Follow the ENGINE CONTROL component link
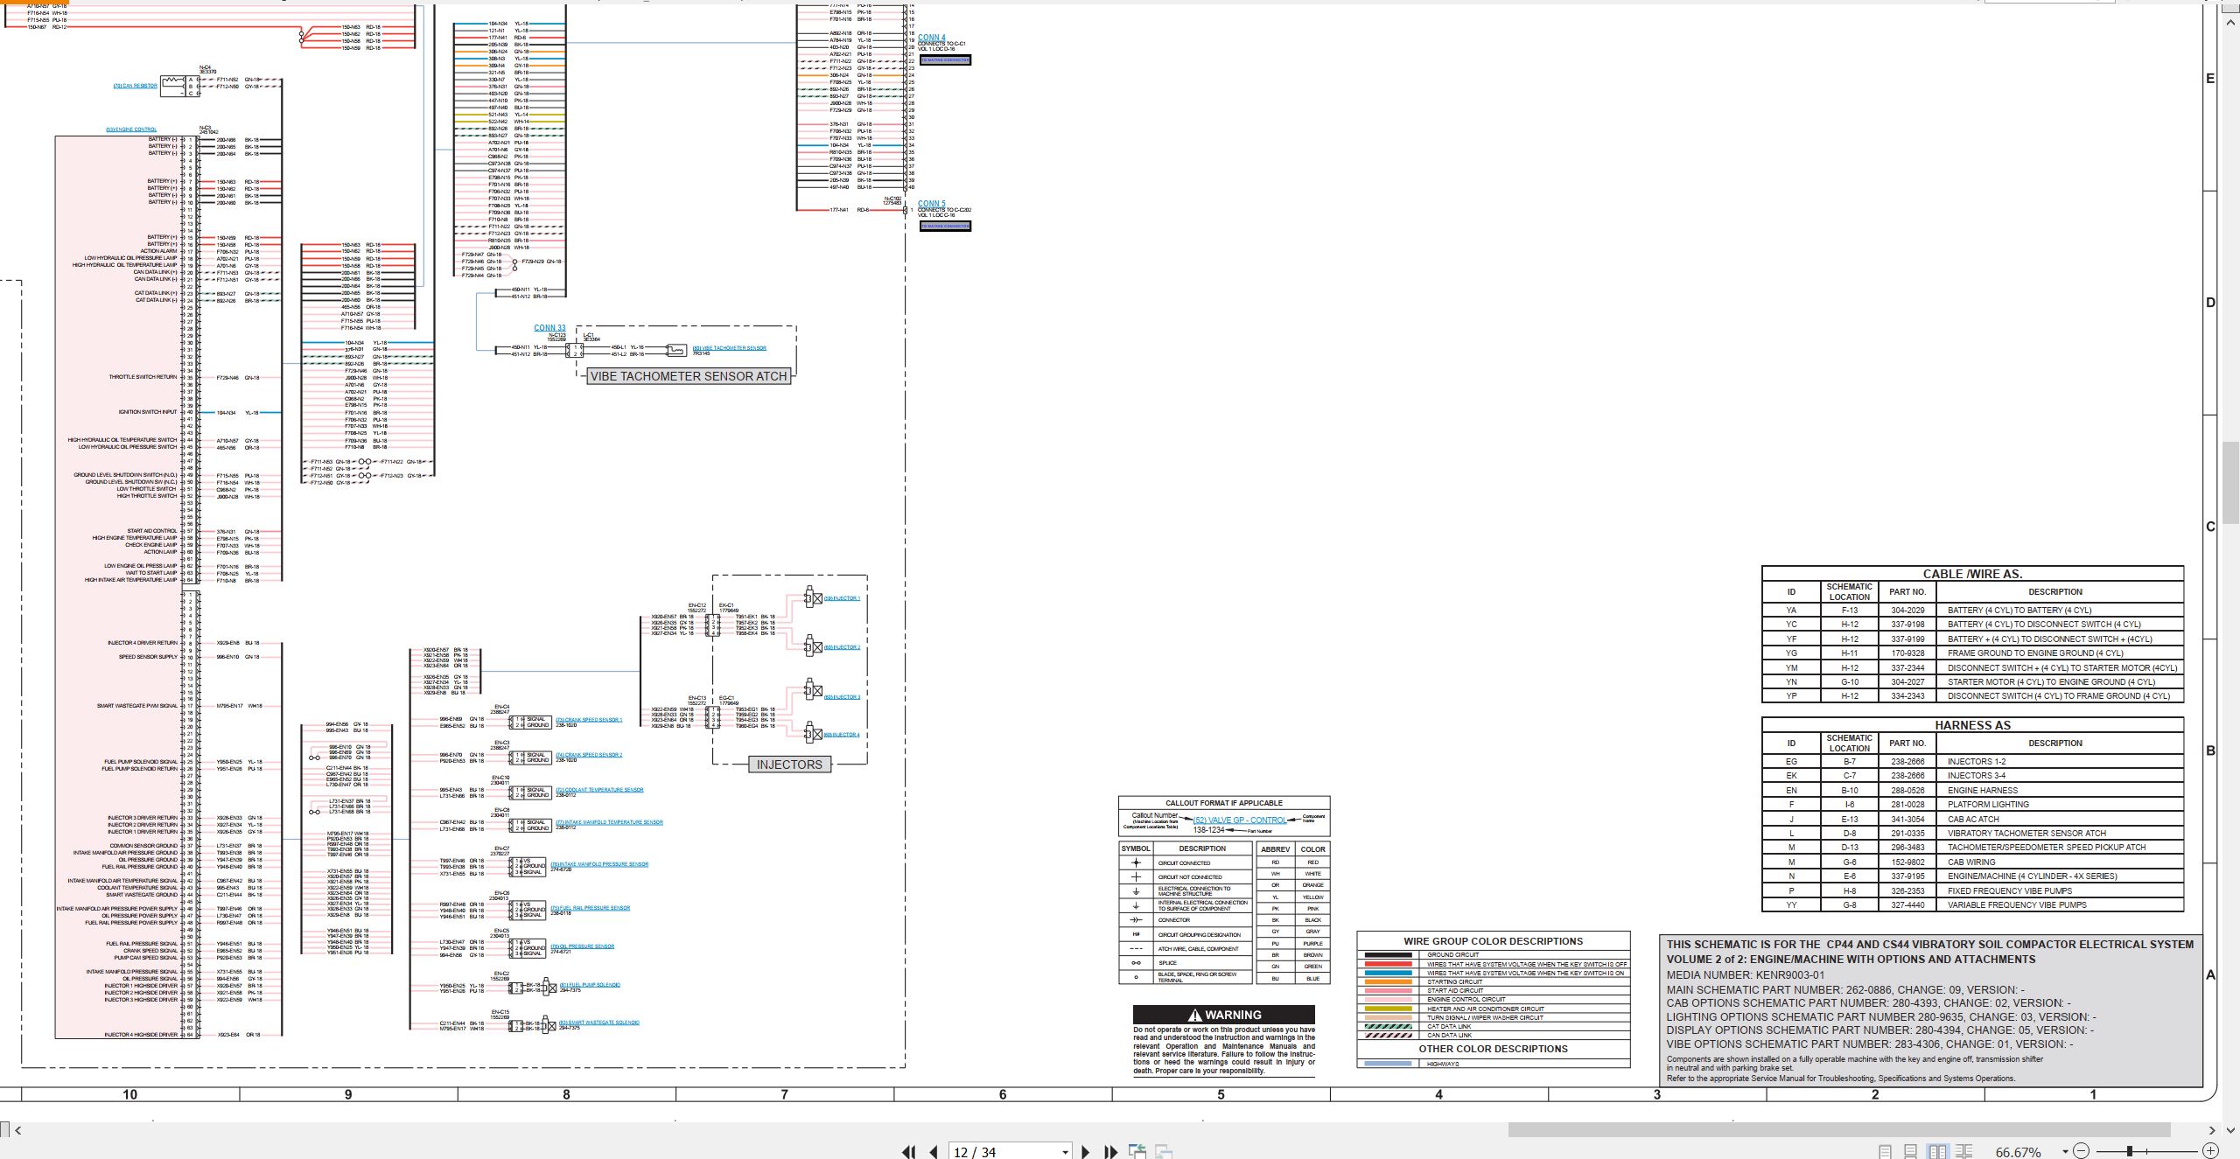The image size is (2240, 1159). click(x=131, y=129)
